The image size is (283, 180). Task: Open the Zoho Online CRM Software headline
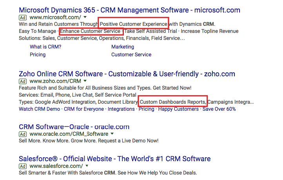[x=127, y=74]
